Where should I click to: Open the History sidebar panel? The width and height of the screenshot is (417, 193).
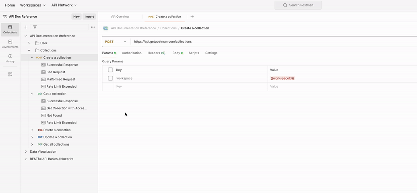coord(10,58)
